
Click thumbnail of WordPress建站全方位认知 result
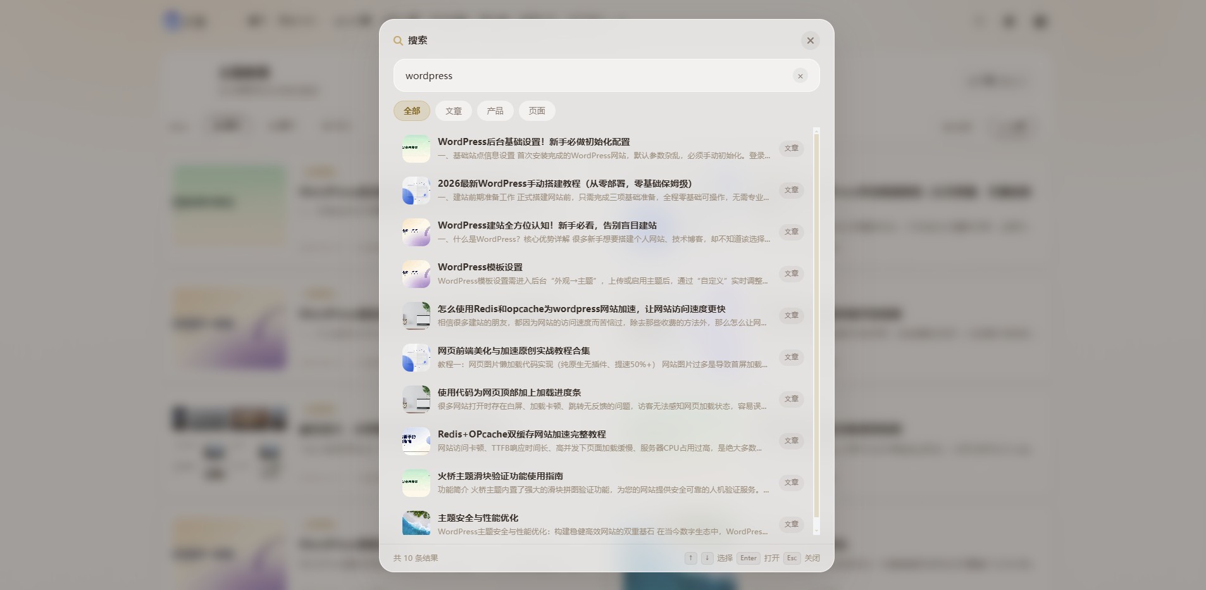point(416,232)
